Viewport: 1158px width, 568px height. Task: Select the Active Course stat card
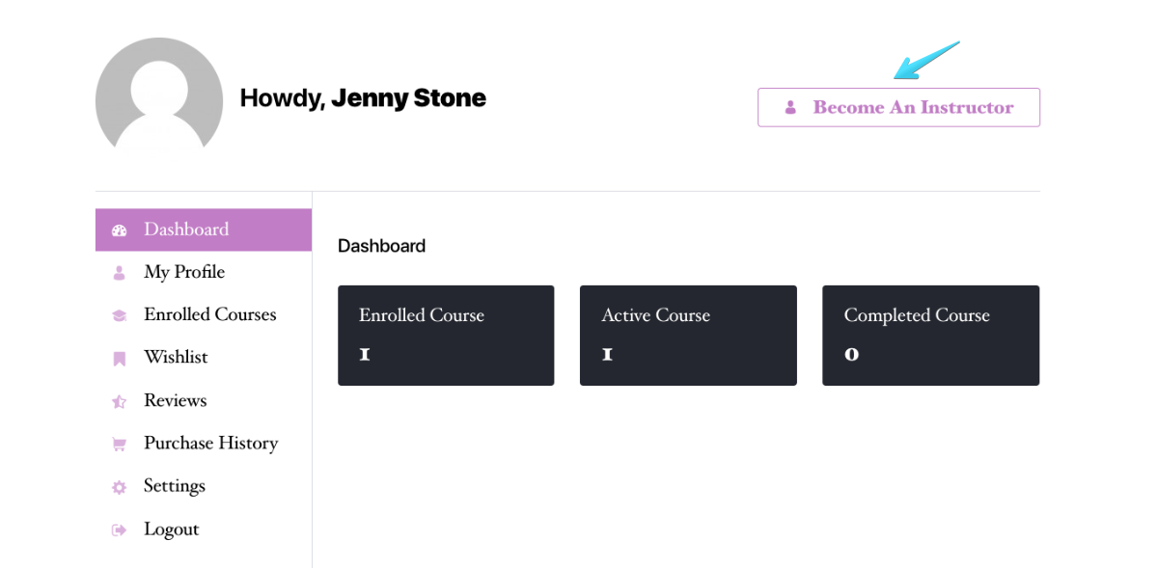(x=688, y=336)
